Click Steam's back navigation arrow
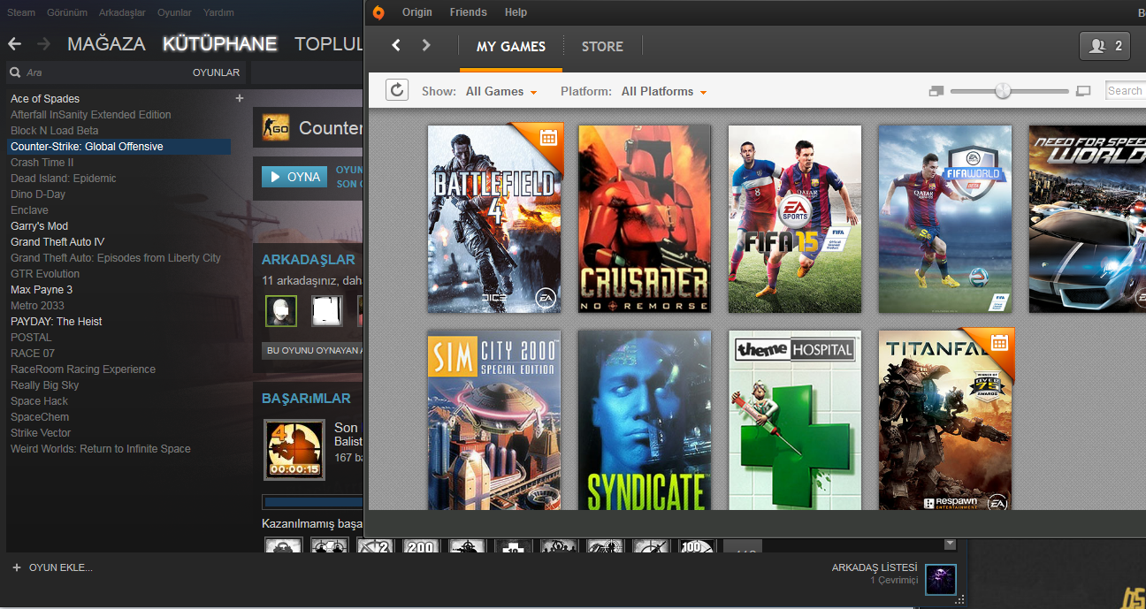Viewport: 1146px width, 609px height. tap(14, 43)
